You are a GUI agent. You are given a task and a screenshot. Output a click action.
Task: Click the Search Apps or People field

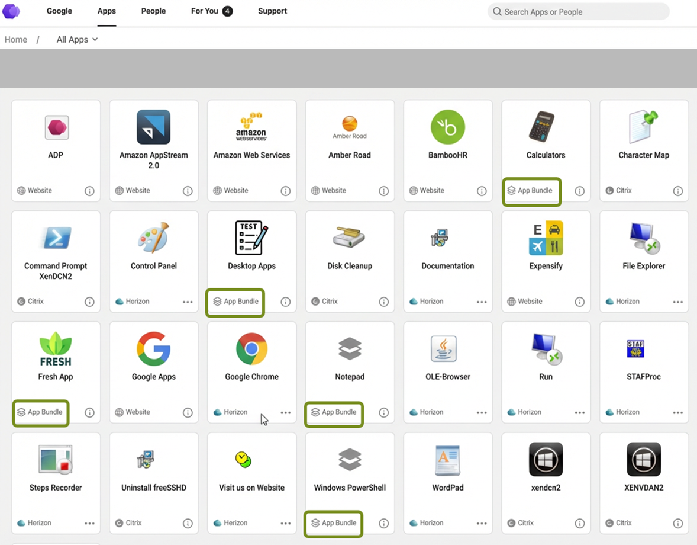point(578,12)
